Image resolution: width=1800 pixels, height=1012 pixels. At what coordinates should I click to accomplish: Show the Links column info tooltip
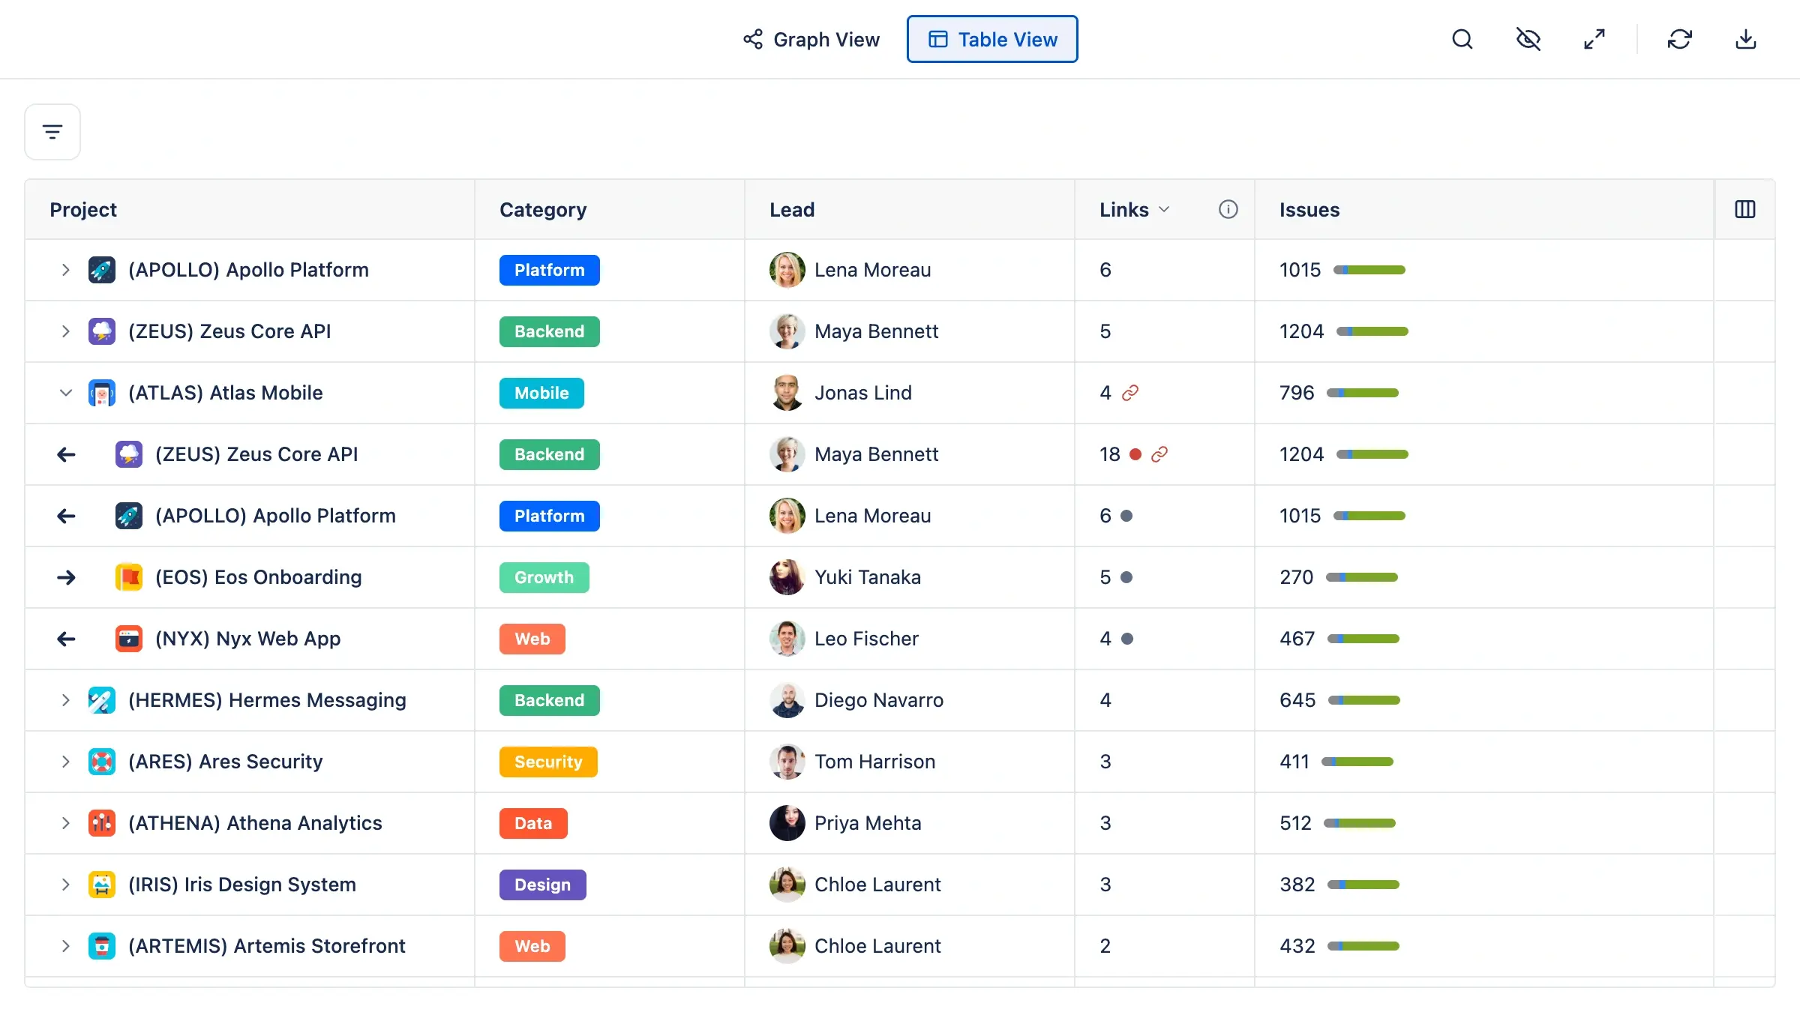tap(1228, 209)
